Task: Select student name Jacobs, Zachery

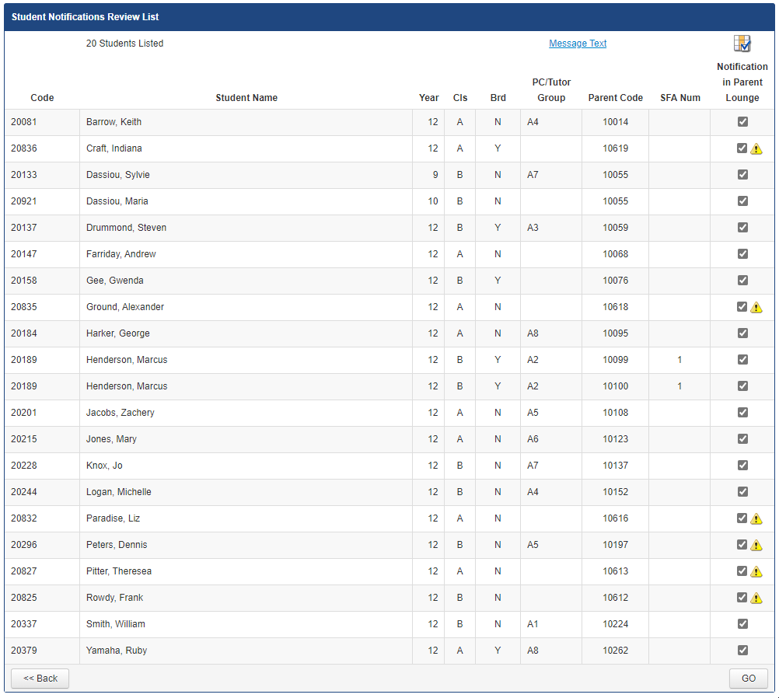Action: point(121,413)
